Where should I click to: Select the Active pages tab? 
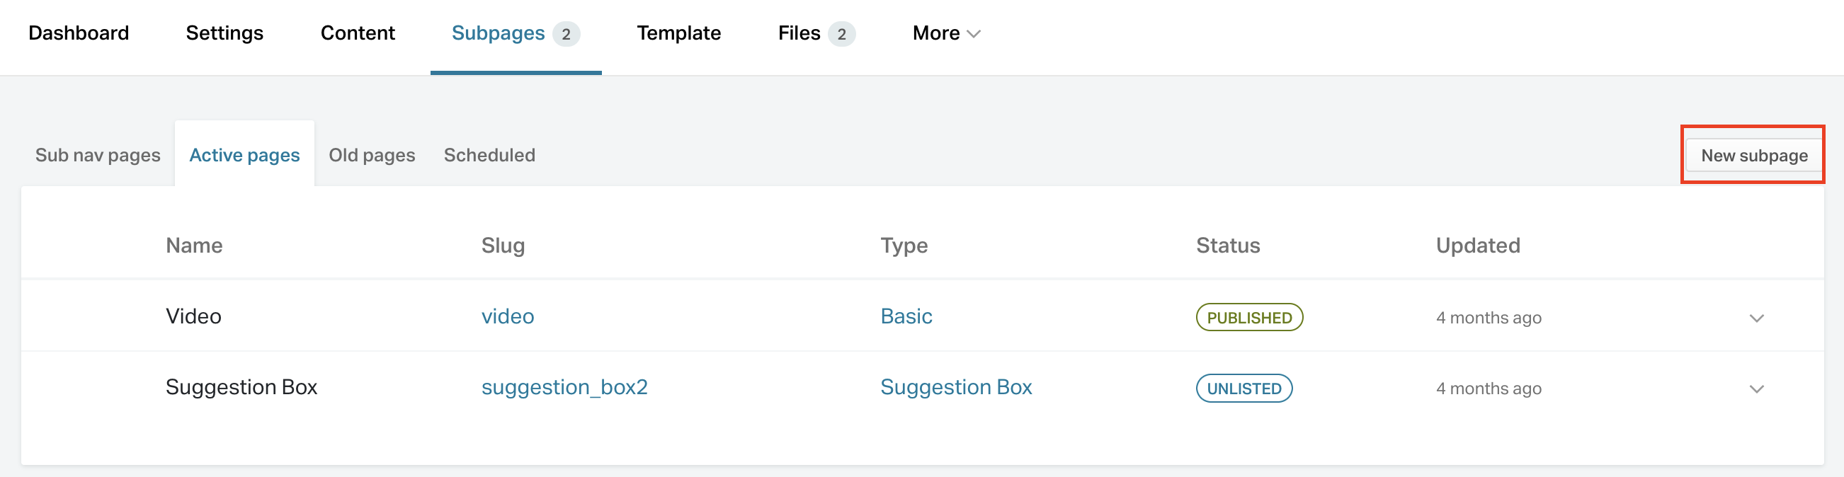(244, 154)
